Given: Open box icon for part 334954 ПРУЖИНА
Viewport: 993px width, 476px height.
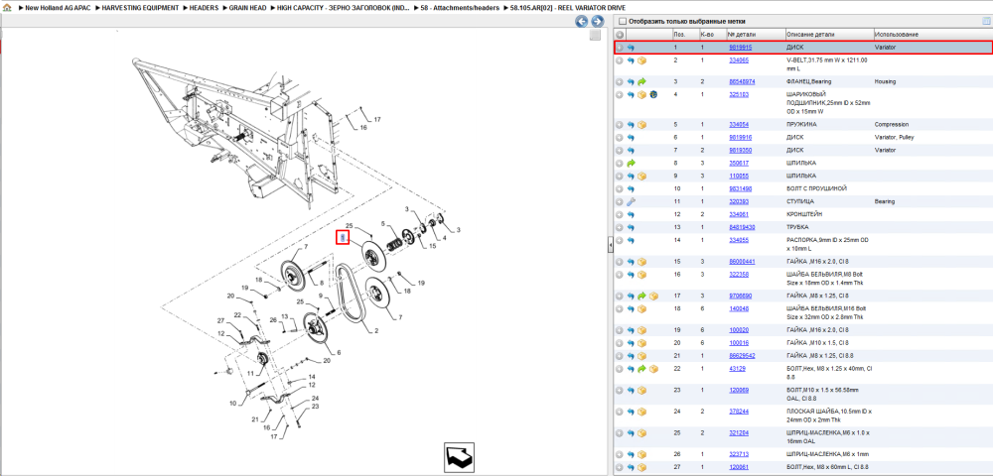Looking at the screenshot, I should tap(641, 125).
